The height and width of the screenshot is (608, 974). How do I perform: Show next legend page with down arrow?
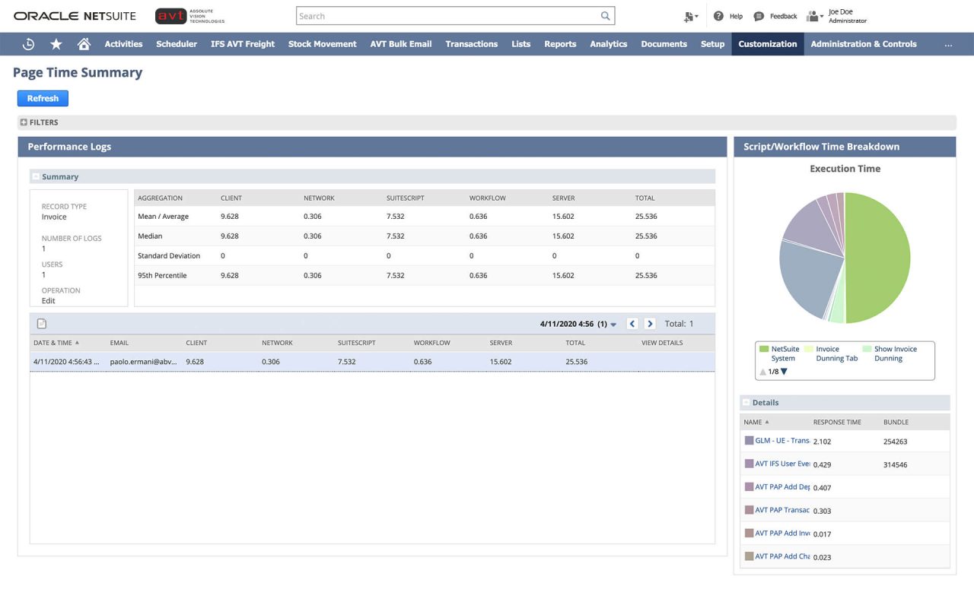tap(786, 372)
